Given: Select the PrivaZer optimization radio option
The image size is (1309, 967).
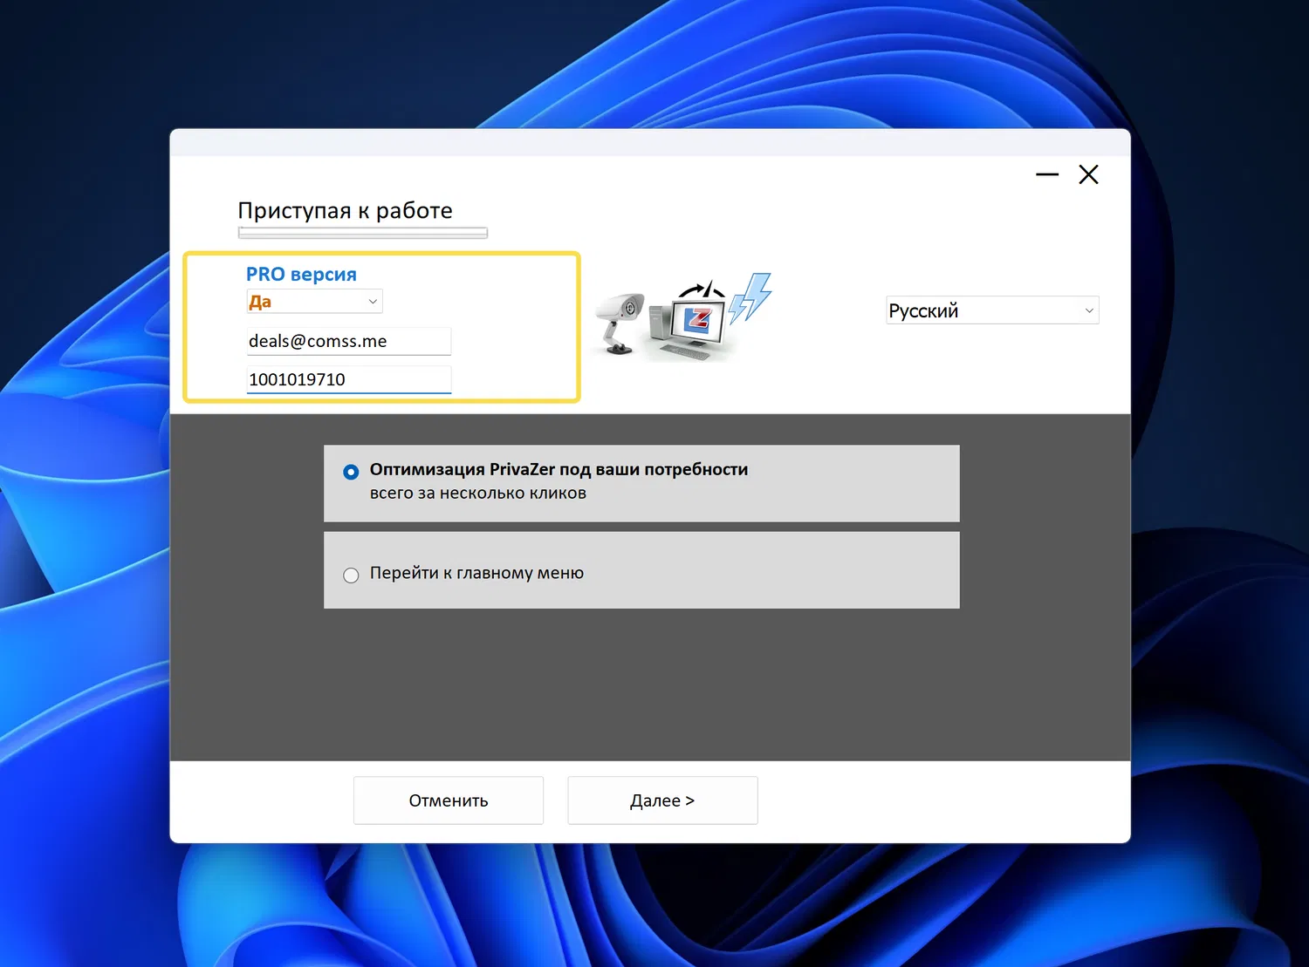Looking at the screenshot, I should [x=351, y=473].
